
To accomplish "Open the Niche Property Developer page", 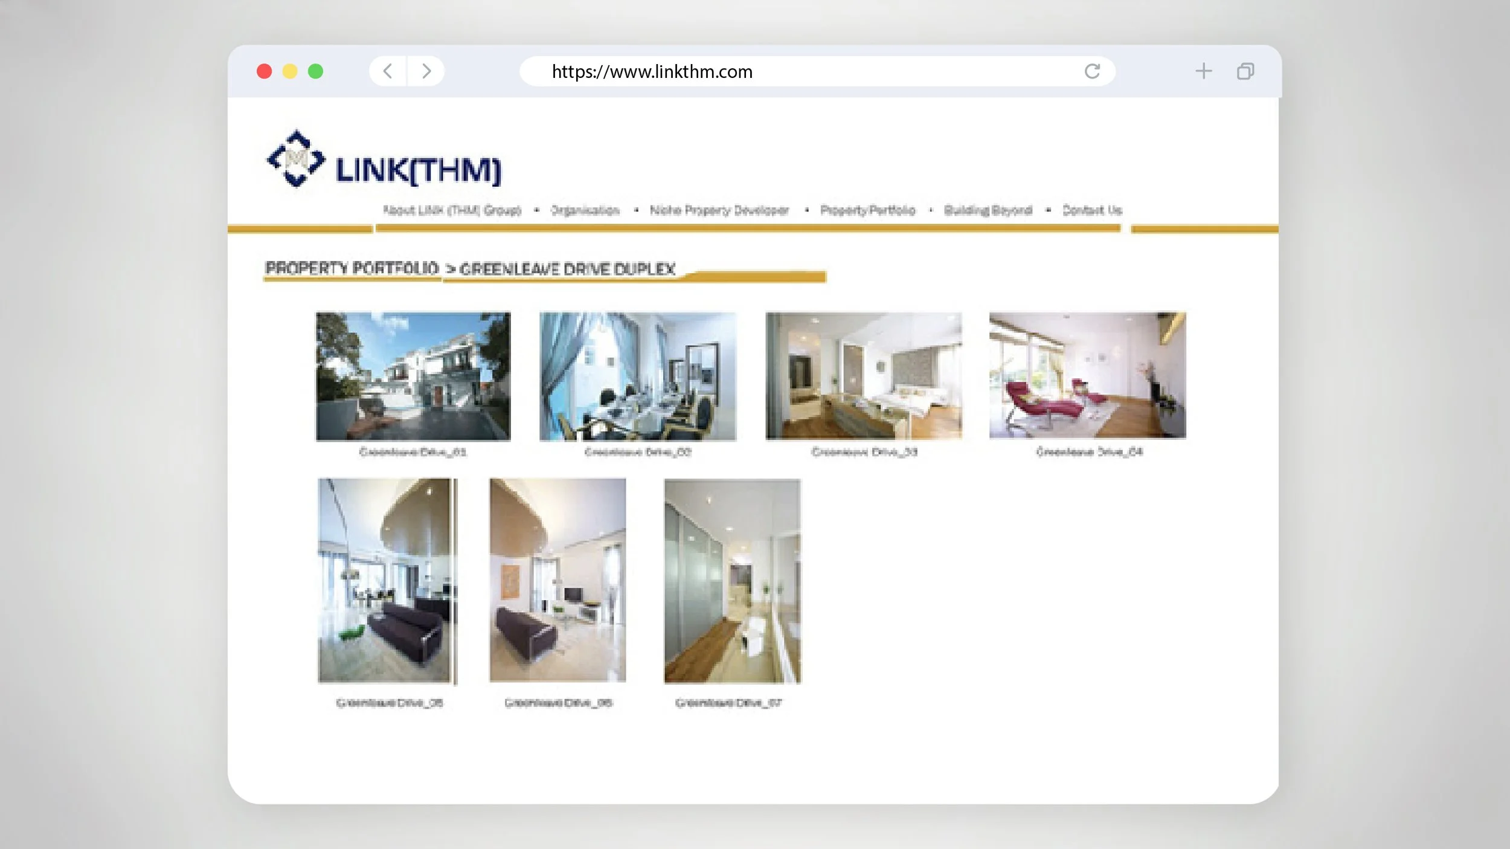I will [x=719, y=211].
